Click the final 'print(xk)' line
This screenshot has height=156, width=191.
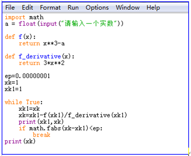[x=20, y=141]
